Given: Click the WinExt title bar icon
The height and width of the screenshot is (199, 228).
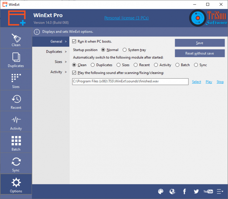Looking at the screenshot, I should [x=5, y=5].
